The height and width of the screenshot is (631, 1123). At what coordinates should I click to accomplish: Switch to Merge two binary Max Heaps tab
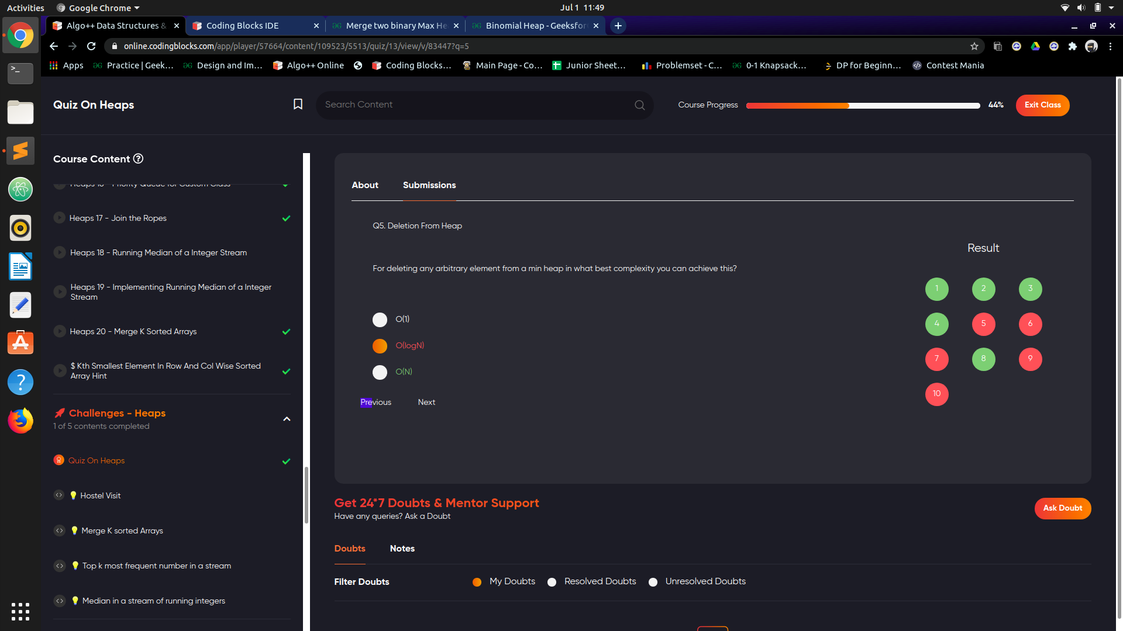tap(395, 26)
